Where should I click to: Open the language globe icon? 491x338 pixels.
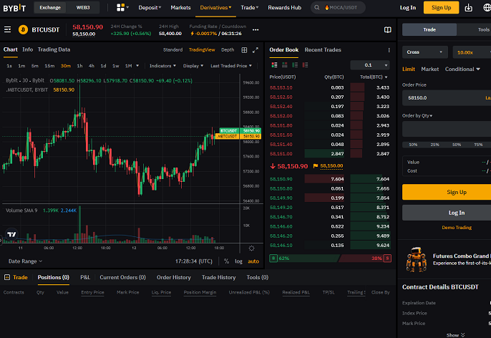click(x=487, y=7)
